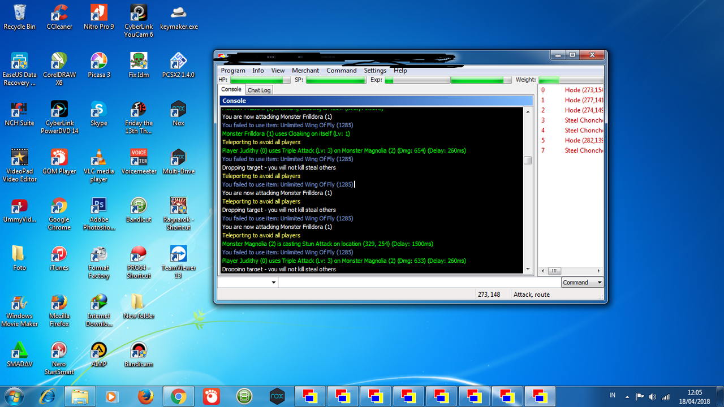Image resolution: width=724 pixels, height=407 pixels.
Task: Click the volume icon in system tray
Action: pos(653,396)
